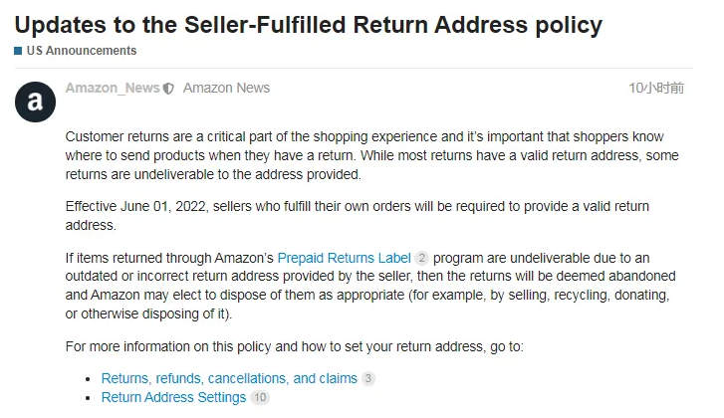
Task: Click the click-count badge showing 10
Action: 260,398
